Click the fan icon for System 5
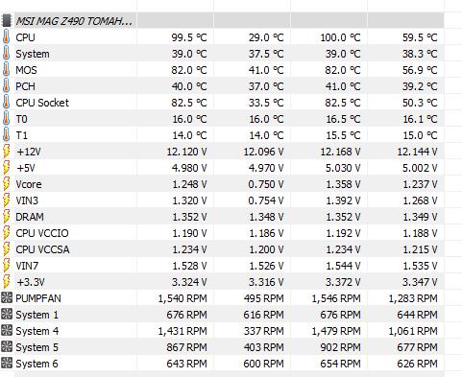This screenshot has height=377, width=462. coord(7,347)
